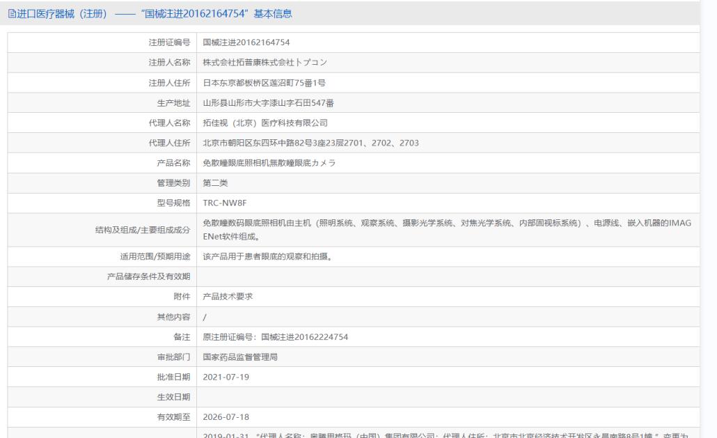717x438 pixels.
Task: Select the structure description starting 免散瞳数码眼底照相机由主机
Action: point(447,230)
